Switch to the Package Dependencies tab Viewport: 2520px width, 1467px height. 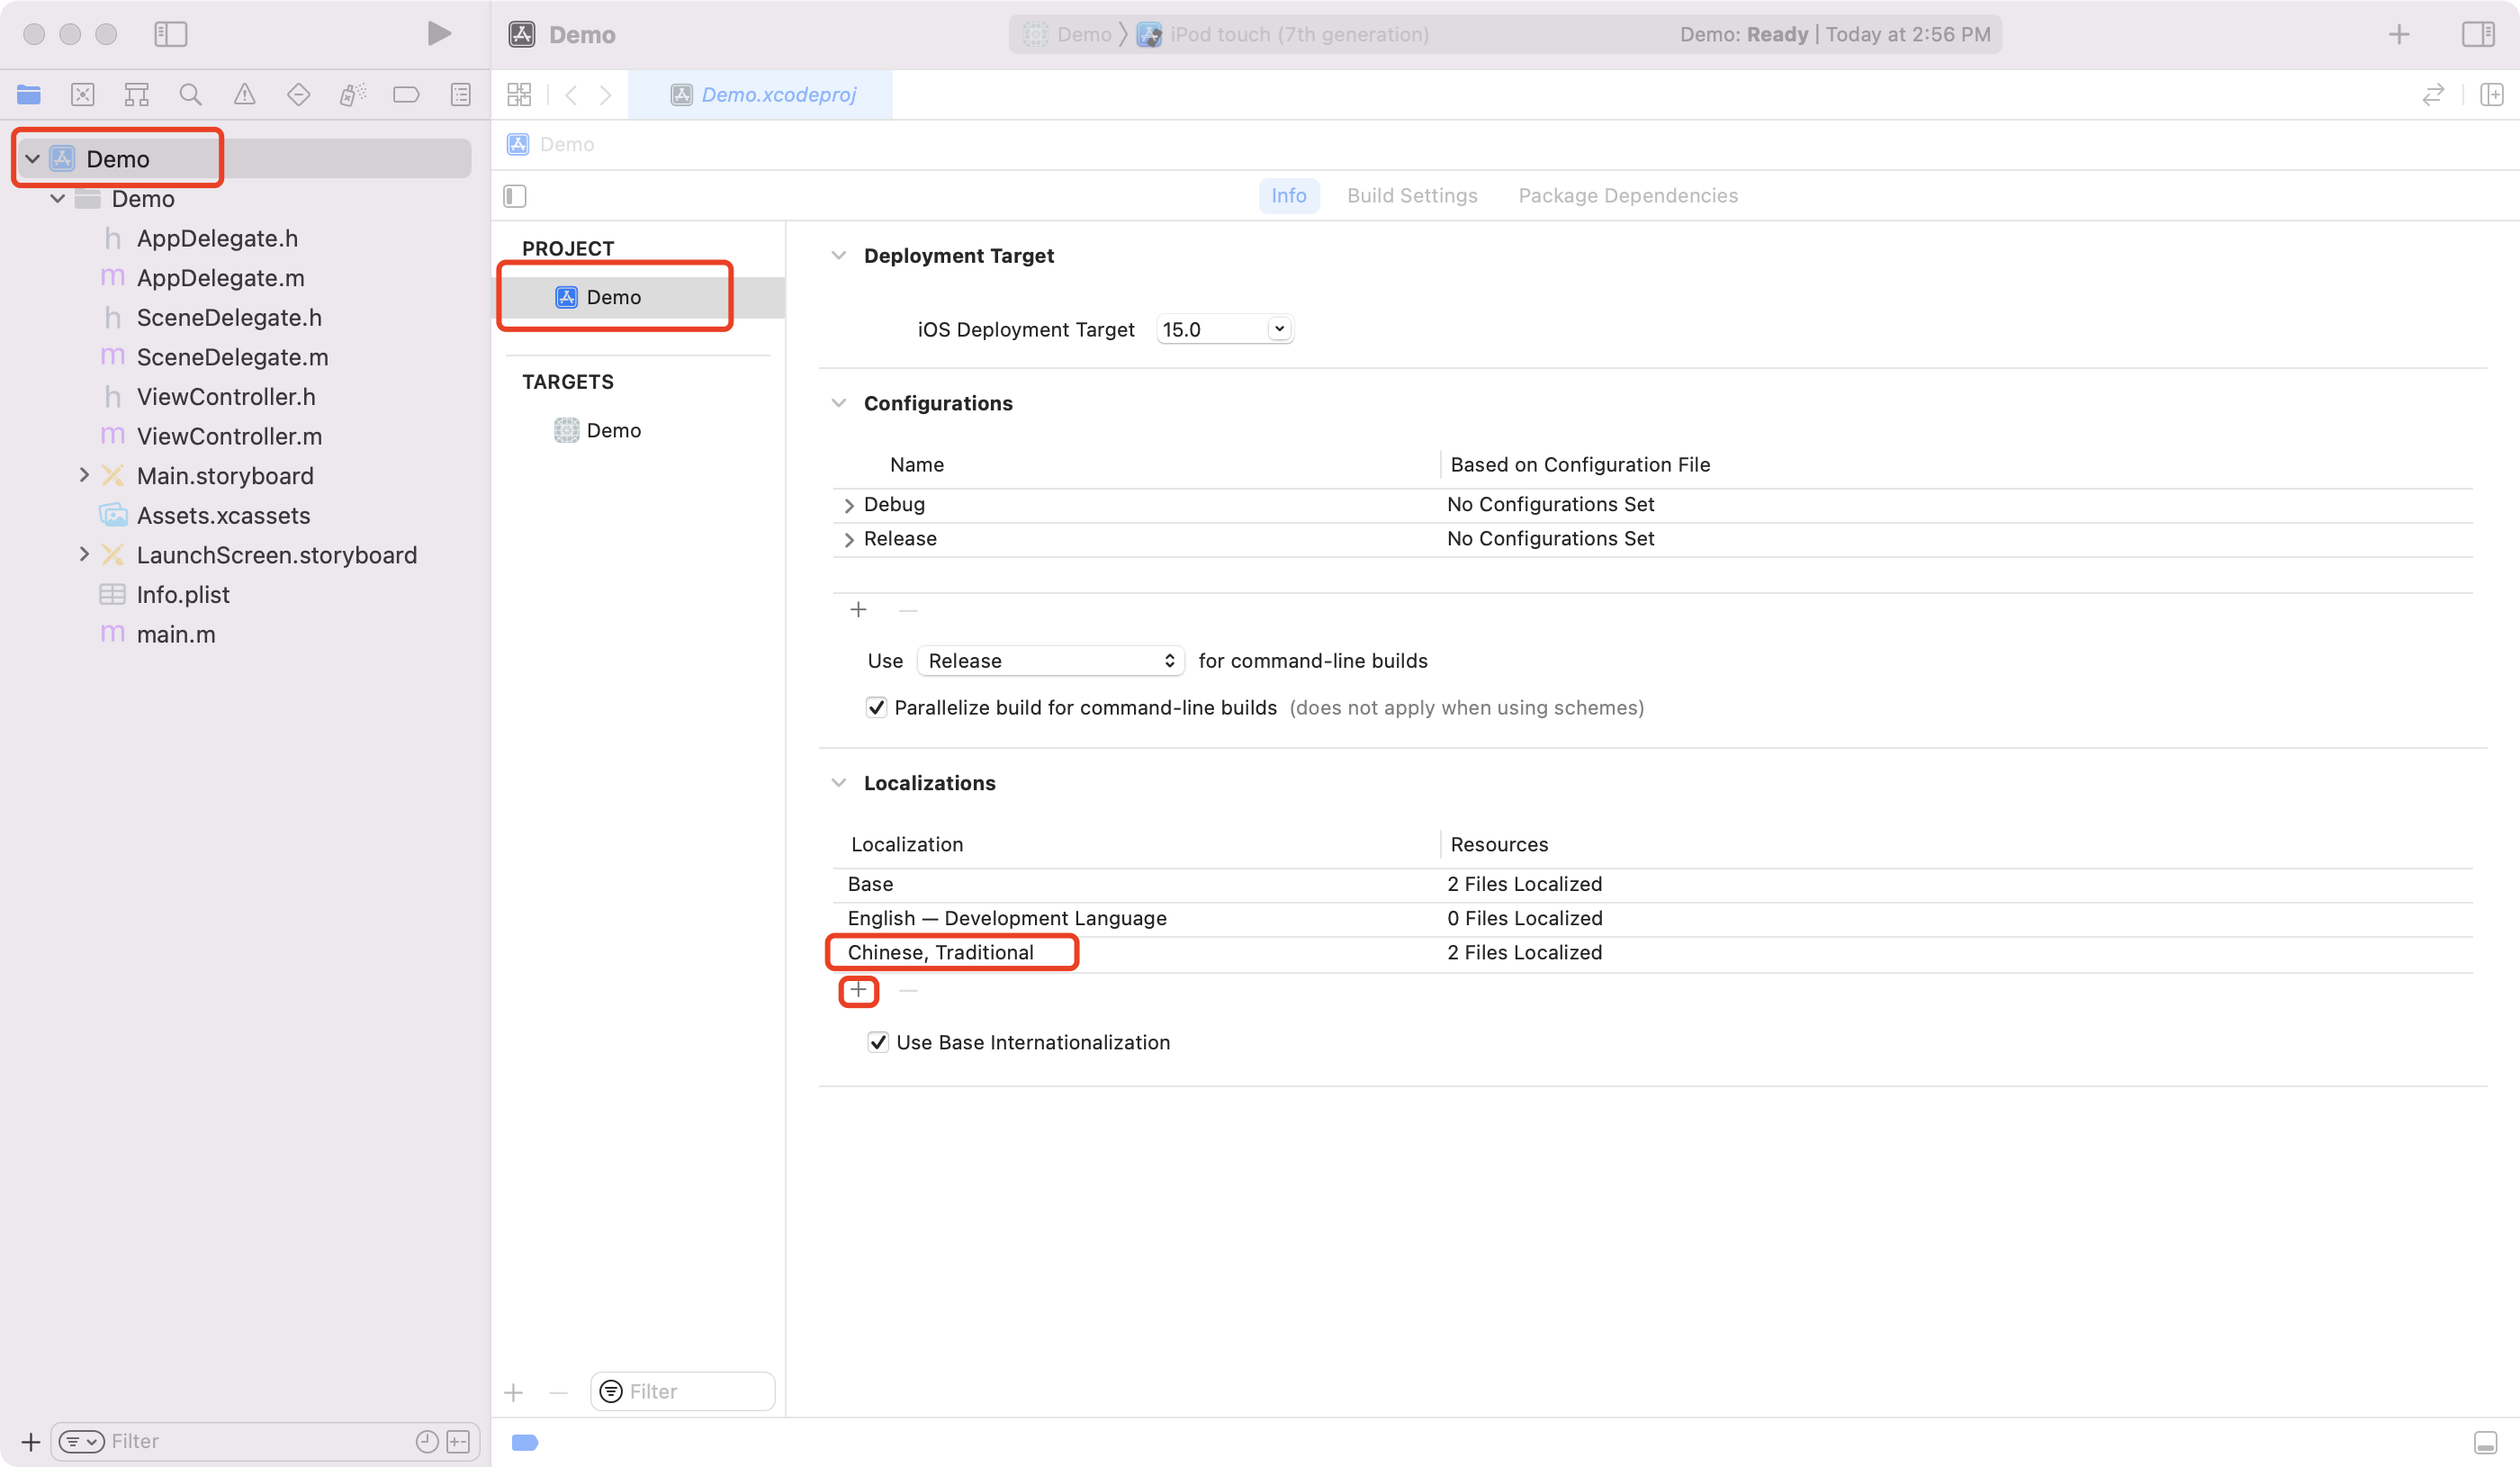click(1627, 196)
